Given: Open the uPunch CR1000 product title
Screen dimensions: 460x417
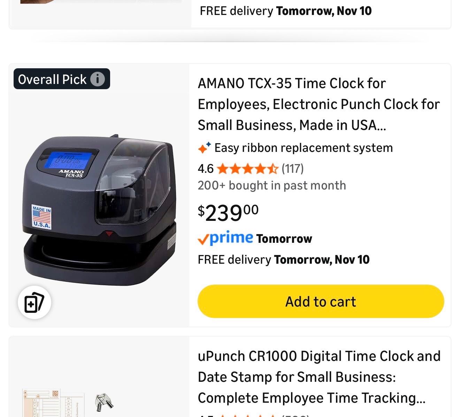Looking at the screenshot, I should 319,377.
